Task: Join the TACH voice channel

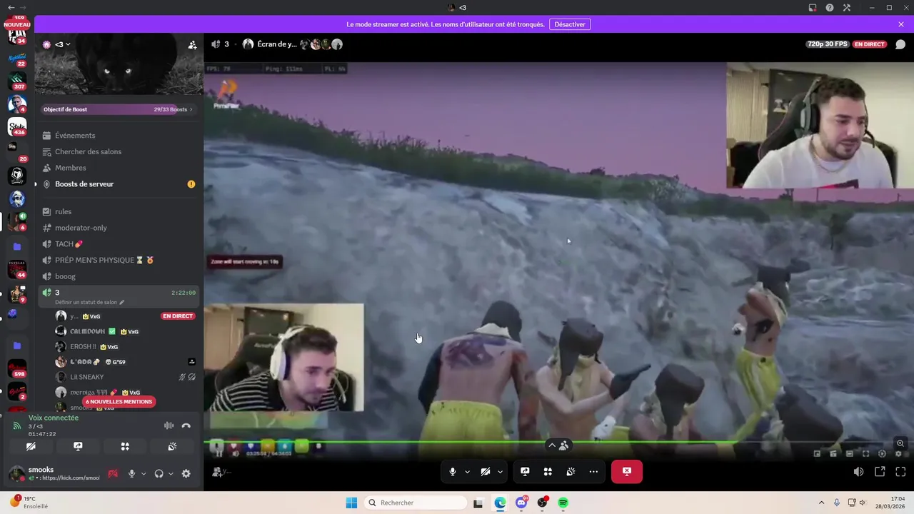Action: [x=119, y=244]
